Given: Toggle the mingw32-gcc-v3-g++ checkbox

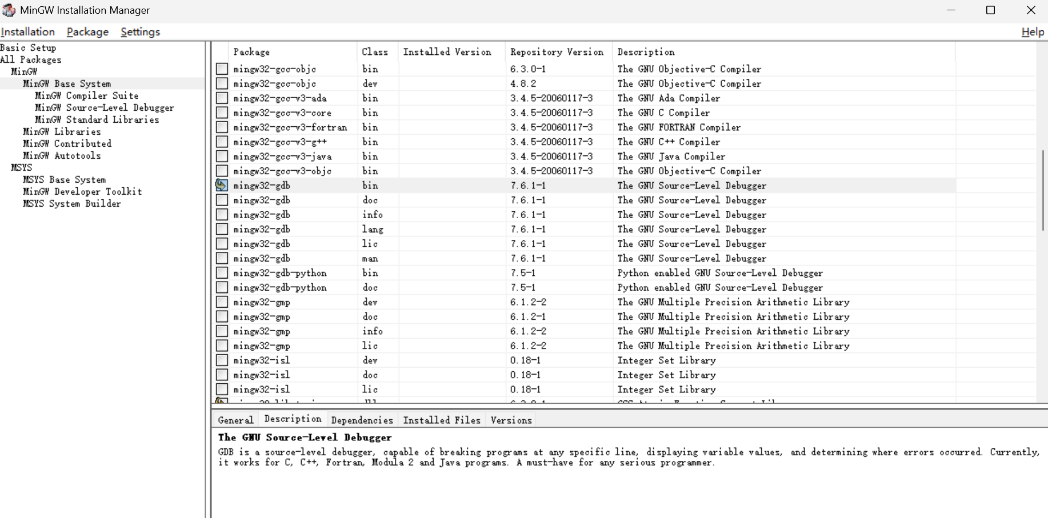Looking at the screenshot, I should point(222,142).
